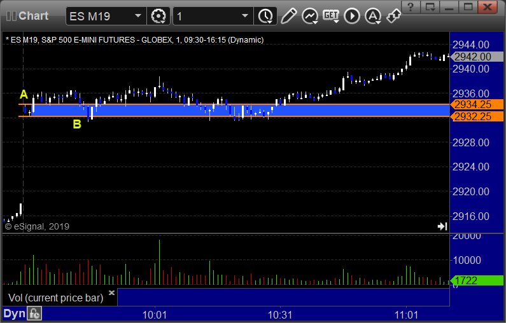This screenshot has width=506, height=323.
Task: Select the Vol (current price bar) study label
Action: [55, 298]
